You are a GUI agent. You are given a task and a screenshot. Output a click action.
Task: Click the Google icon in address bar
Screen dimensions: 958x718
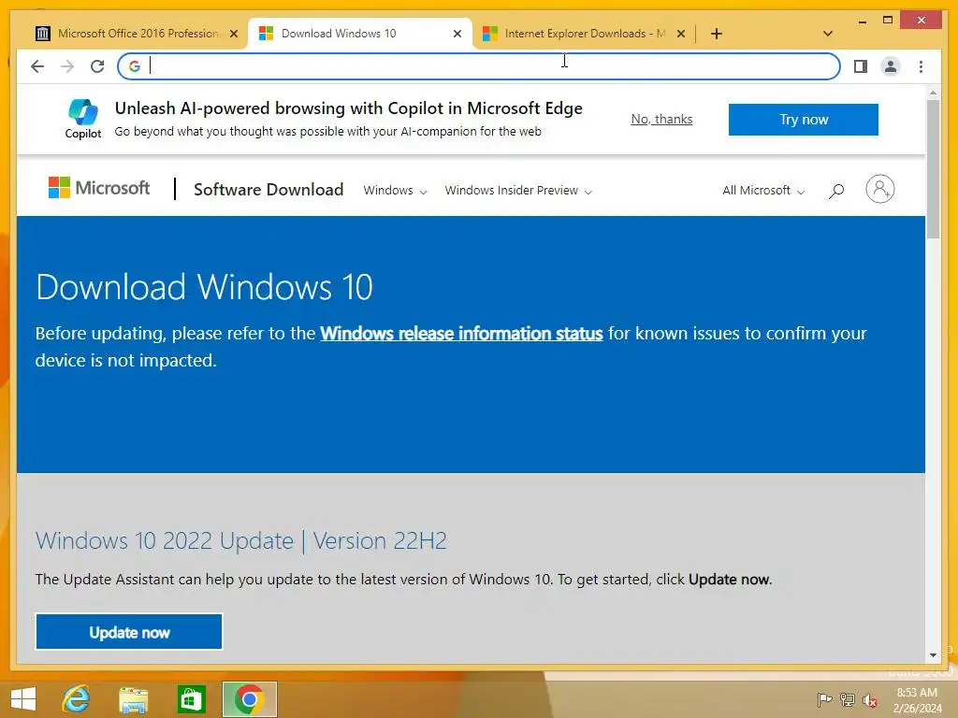click(x=135, y=66)
